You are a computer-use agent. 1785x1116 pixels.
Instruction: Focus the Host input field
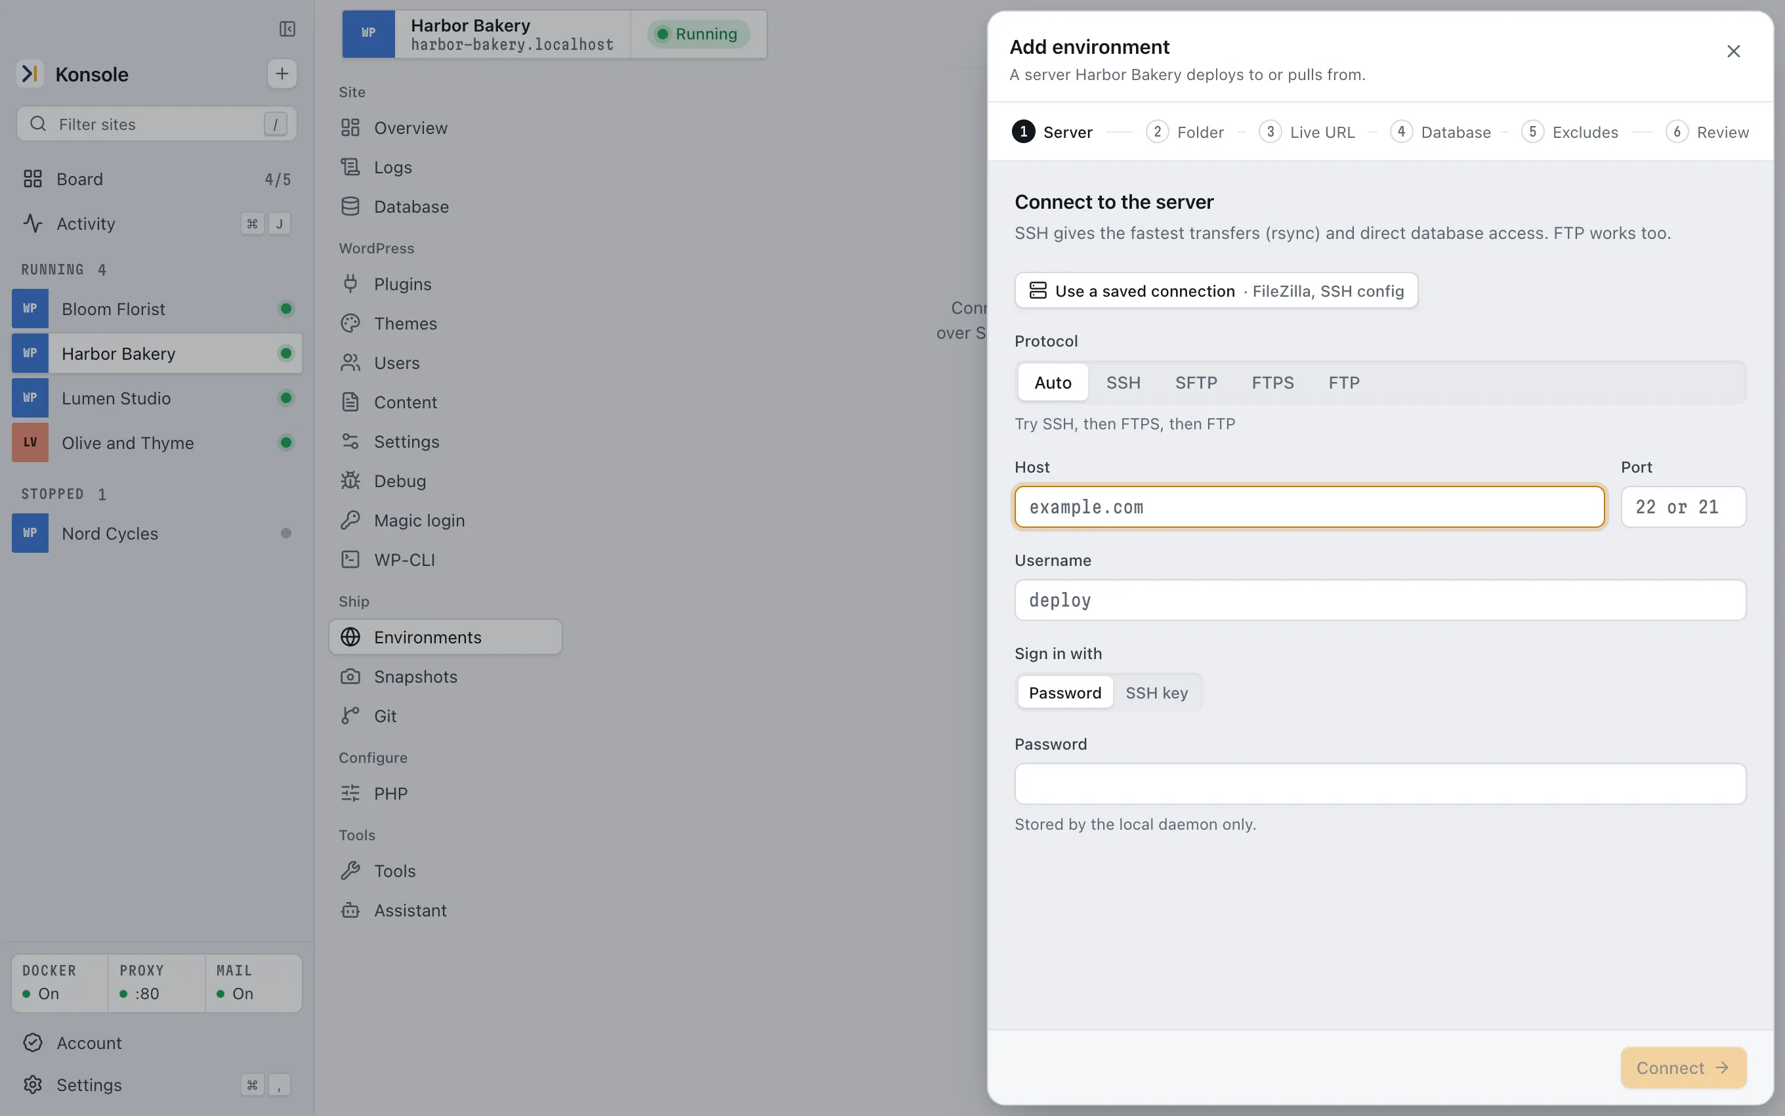1309,507
